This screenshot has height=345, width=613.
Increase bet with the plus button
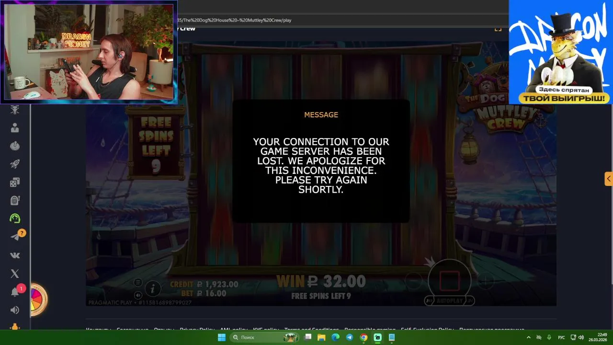(485, 280)
